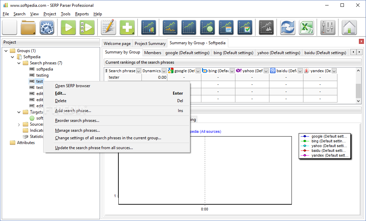Open yandex column filter dropdown
The height and width of the screenshot is (221, 366).
click(x=334, y=71)
